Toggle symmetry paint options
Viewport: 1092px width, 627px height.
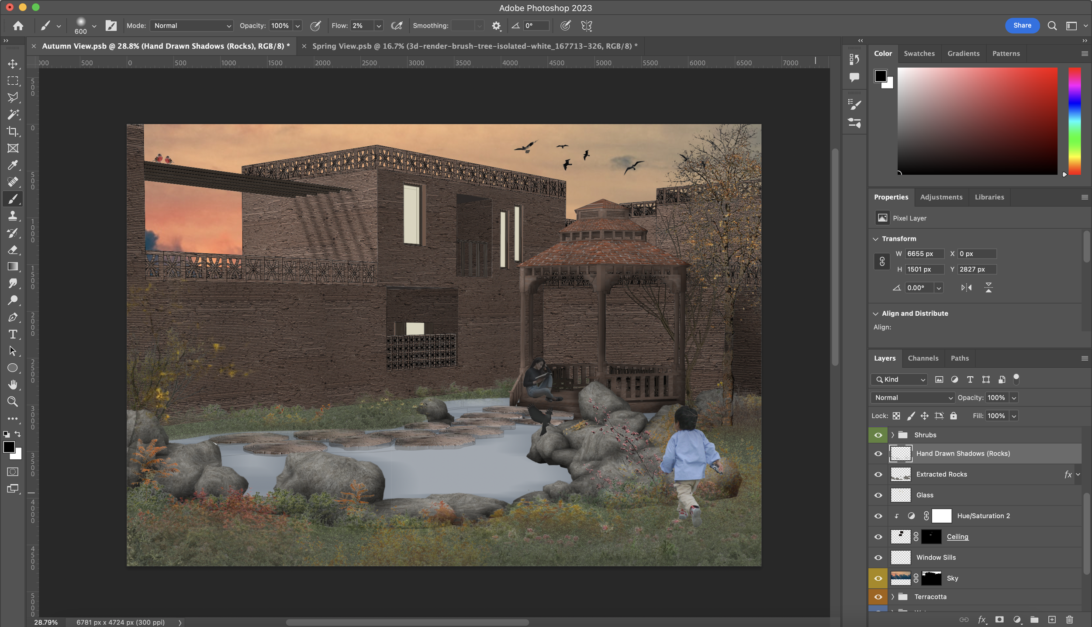(x=587, y=26)
